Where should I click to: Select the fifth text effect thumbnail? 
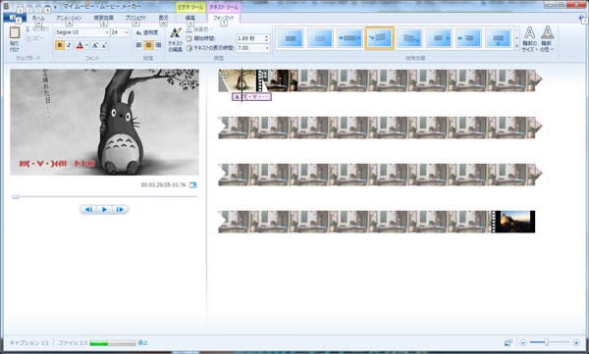coord(409,38)
